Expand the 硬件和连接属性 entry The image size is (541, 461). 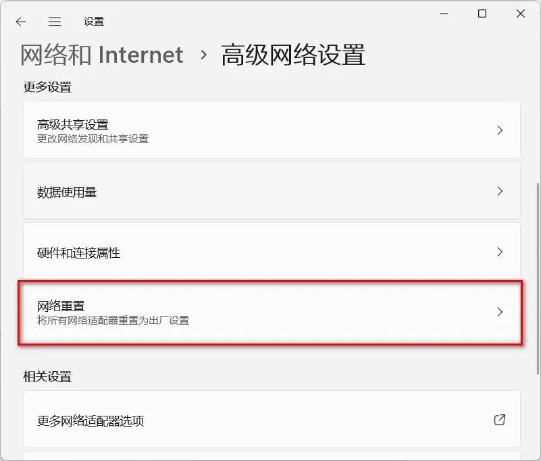(270, 252)
